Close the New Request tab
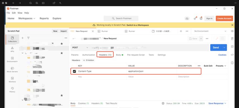Viewport: 239px width, 108px height. tap(93, 31)
